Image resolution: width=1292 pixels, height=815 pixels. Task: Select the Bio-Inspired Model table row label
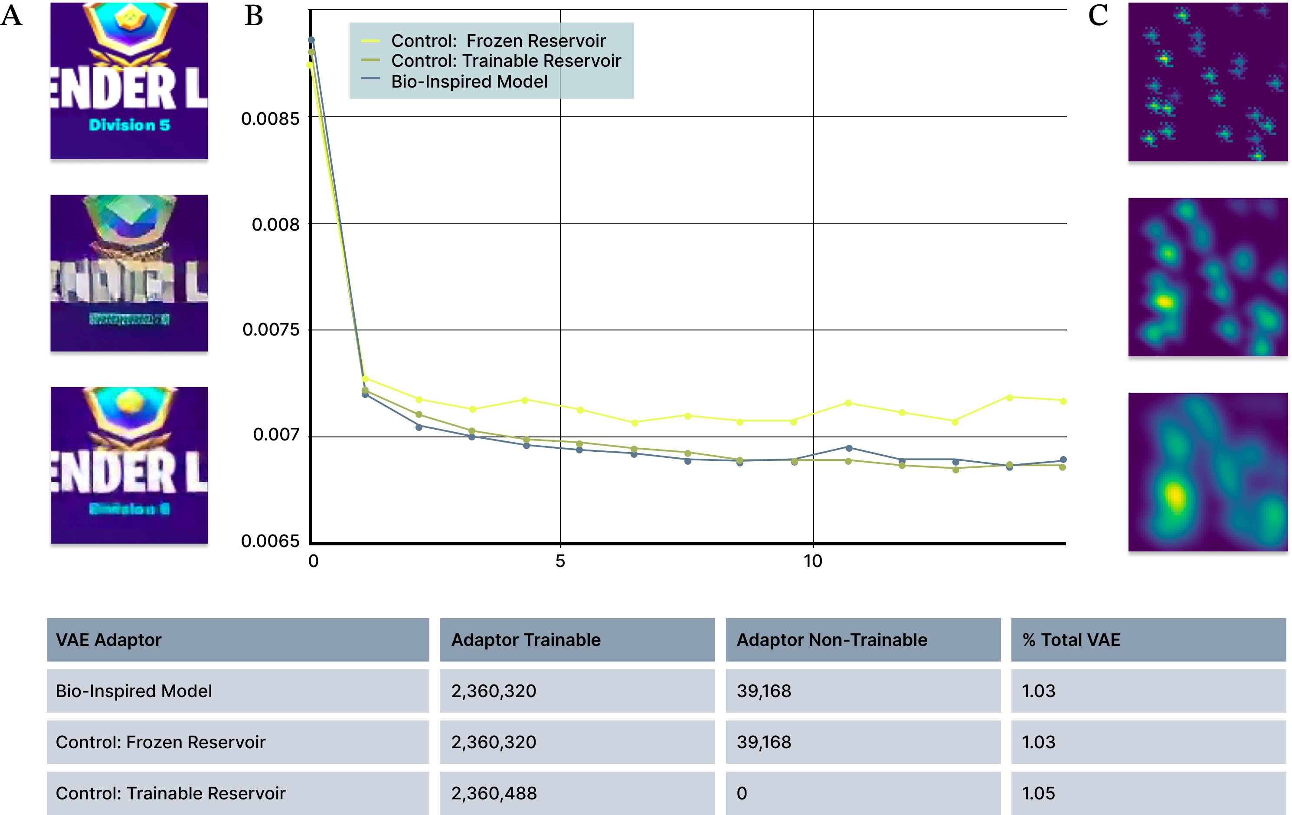134,691
